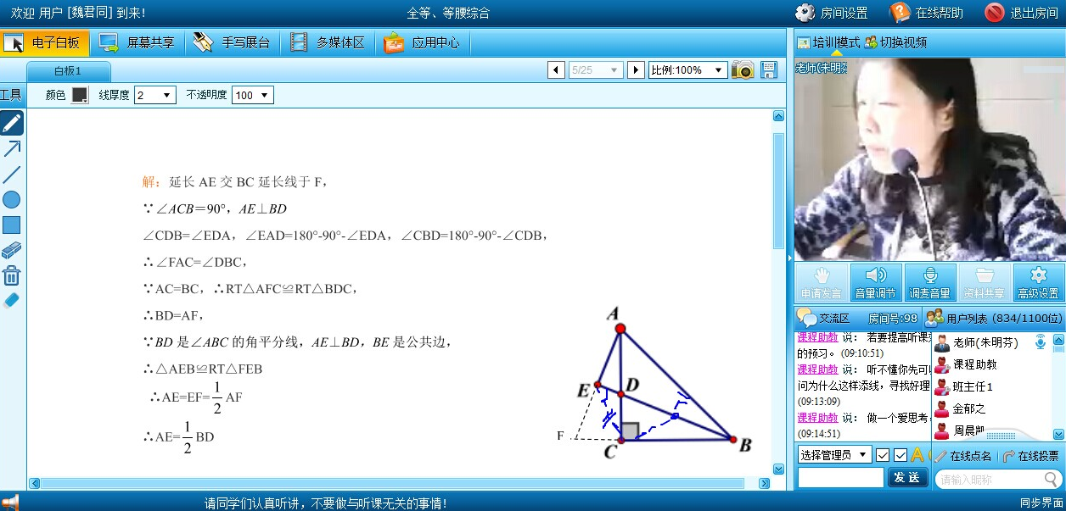Open 房间设置 room settings
This screenshot has width=1066, height=511.
(832, 13)
